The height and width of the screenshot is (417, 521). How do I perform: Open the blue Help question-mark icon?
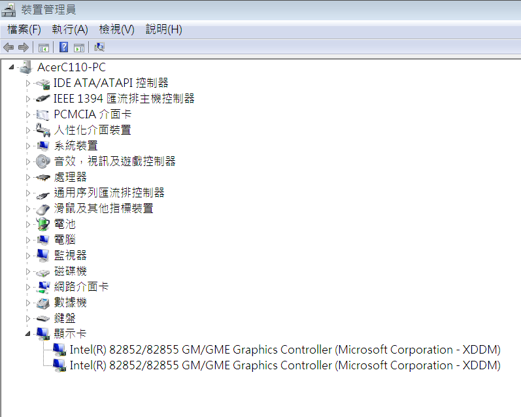click(x=63, y=47)
